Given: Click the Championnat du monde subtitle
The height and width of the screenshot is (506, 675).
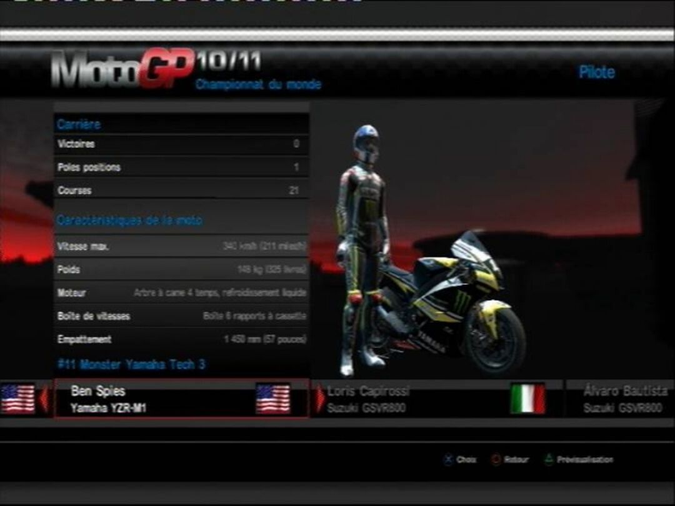Looking at the screenshot, I should click(x=258, y=84).
